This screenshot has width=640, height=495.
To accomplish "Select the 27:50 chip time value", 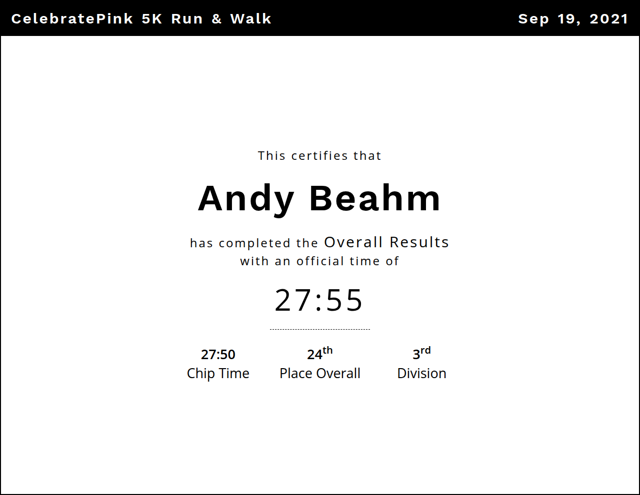I will click(218, 355).
